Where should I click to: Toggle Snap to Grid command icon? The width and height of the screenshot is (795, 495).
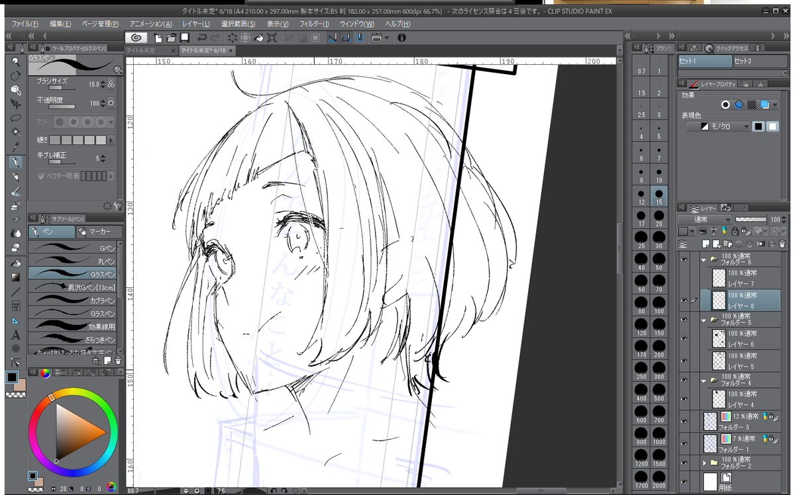[359, 38]
